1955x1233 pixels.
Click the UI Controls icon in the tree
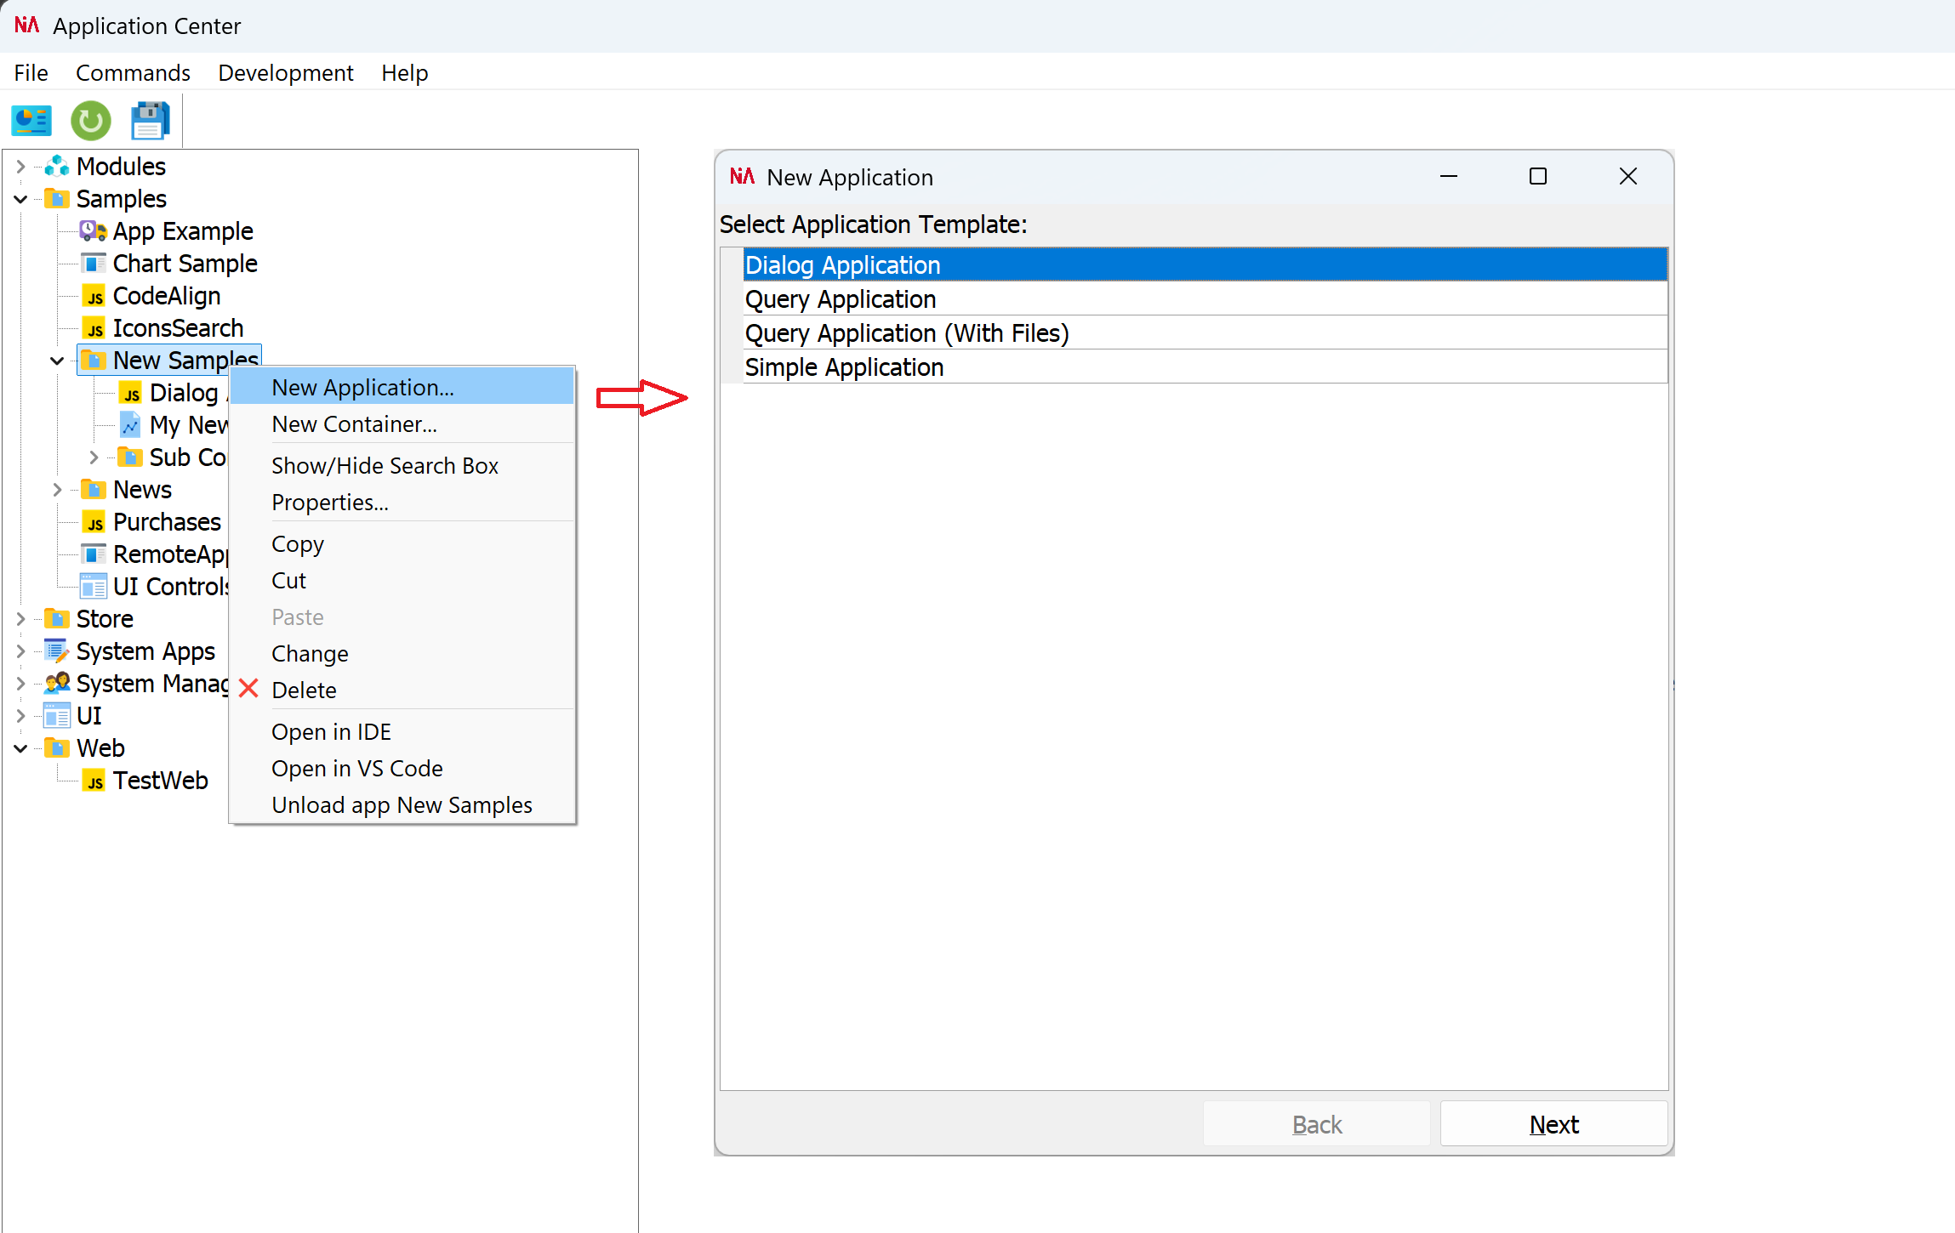click(x=94, y=586)
